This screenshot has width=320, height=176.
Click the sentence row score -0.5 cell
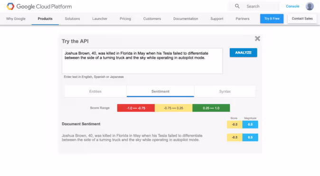coord(235,138)
